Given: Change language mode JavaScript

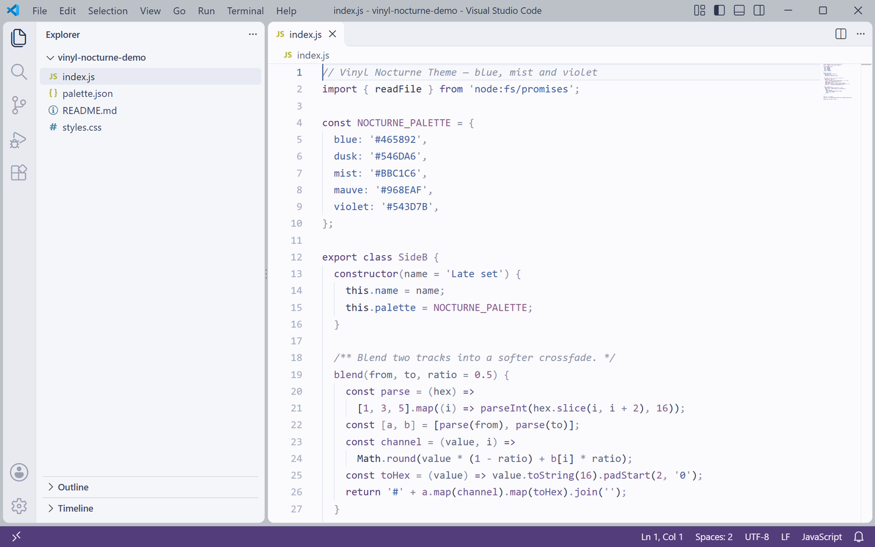Looking at the screenshot, I should (x=822, y=537).
